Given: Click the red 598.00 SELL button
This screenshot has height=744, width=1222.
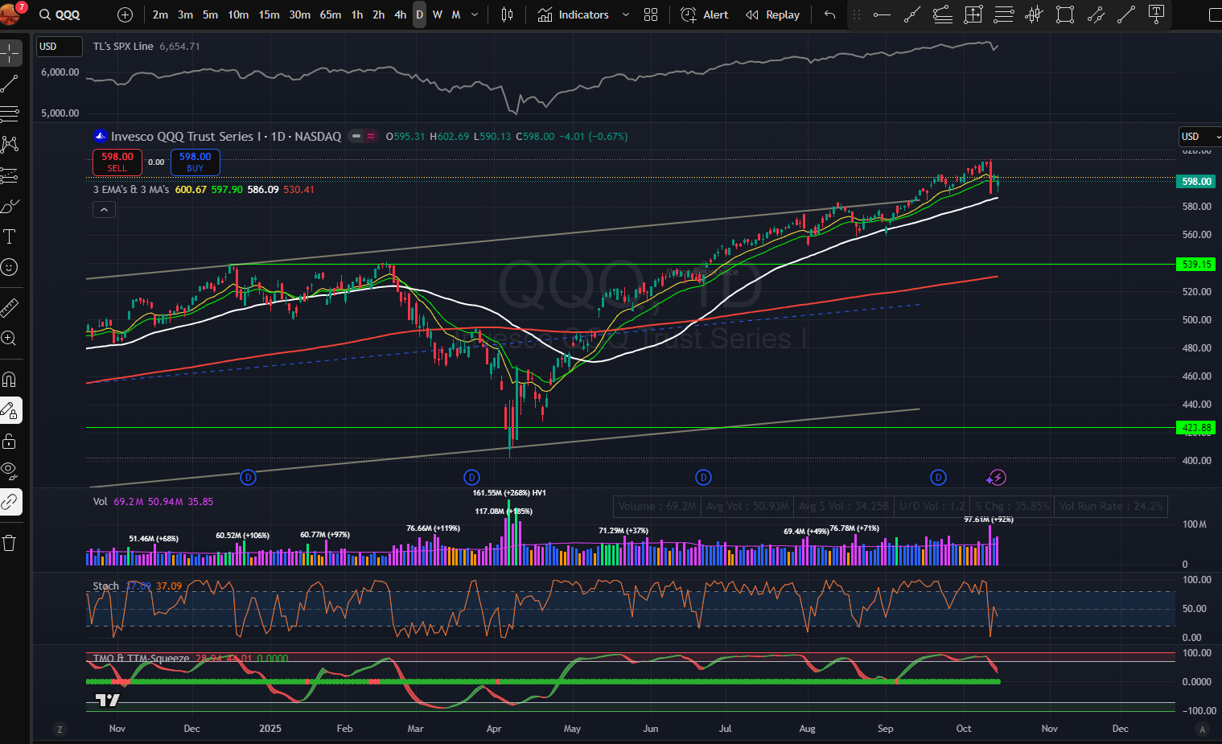Looking at the screenshot, I should pyautogui.click(x=117, y=162).
